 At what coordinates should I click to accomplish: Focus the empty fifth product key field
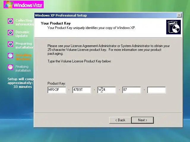coord(156,90)
